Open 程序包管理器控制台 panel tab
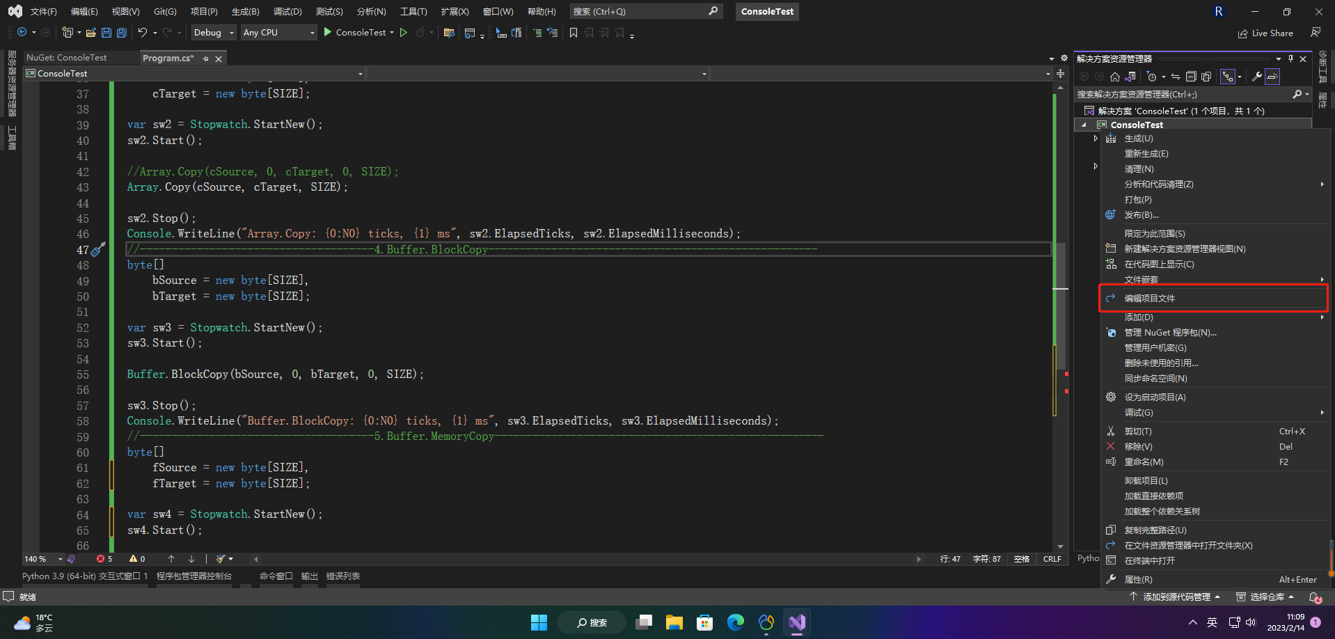The height and width of the screenshot is (639, 1335). tap(194, 576)
